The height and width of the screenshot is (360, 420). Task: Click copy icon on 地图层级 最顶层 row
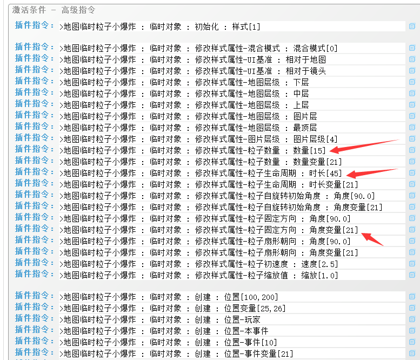tap(412, 128)
